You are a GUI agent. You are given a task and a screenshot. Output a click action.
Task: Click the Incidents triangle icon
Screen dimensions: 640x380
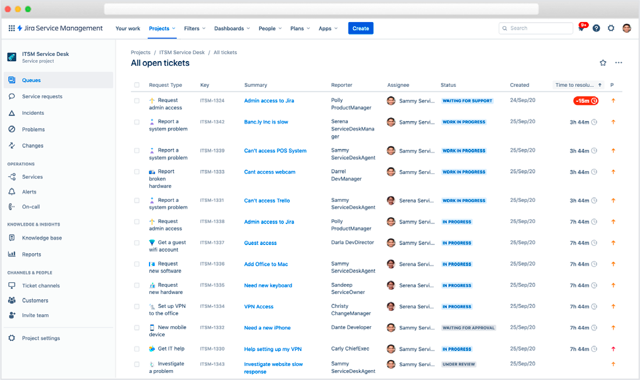pyautogui.click(x=12, y=113)
